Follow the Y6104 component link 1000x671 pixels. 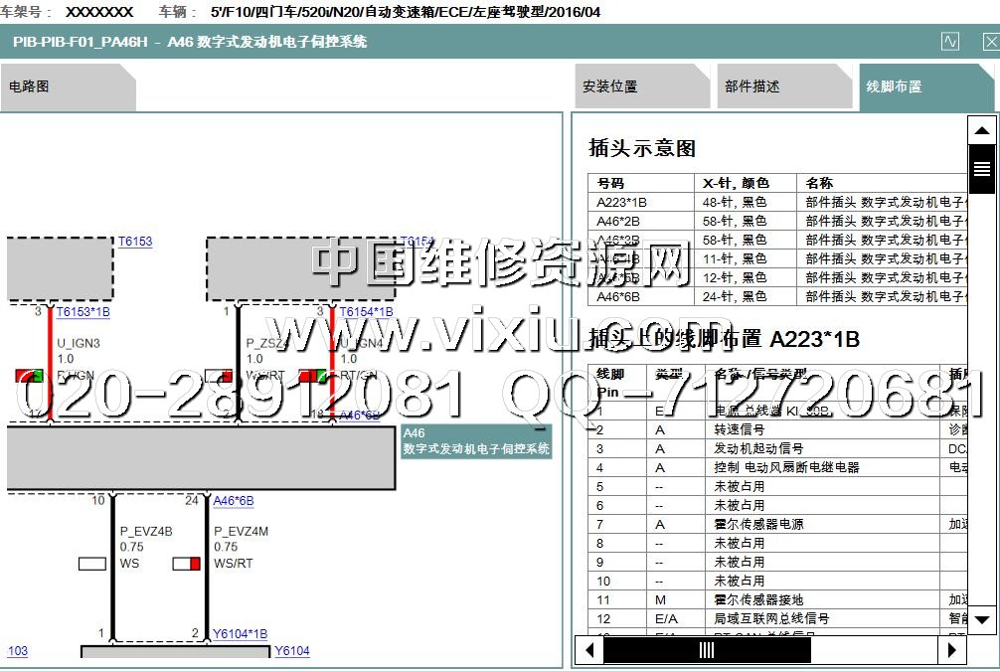coord(292,651)
